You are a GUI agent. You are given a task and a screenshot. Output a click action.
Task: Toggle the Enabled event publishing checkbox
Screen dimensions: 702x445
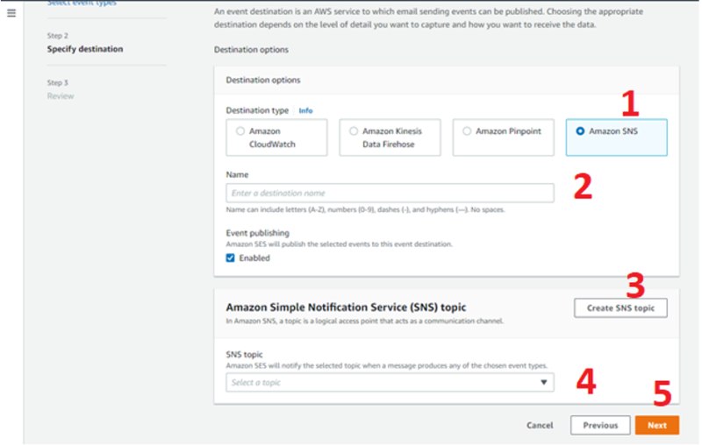tap(230, 258)
